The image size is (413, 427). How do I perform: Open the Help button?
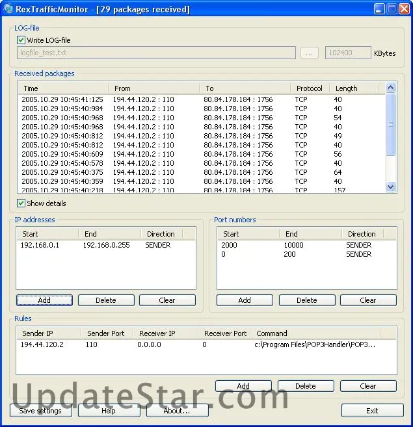click(109, 411)
